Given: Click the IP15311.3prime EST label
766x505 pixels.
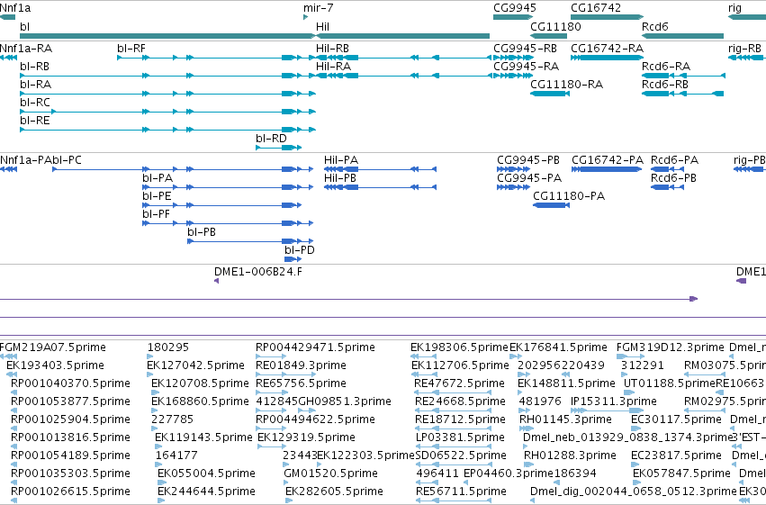Looking at the screenshot, I should 614,401.
